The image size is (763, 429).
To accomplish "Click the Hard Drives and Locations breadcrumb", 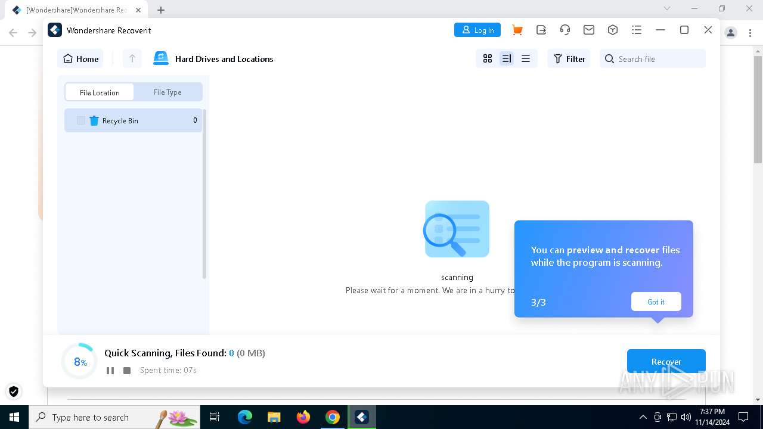I will (x=224, y=59).
